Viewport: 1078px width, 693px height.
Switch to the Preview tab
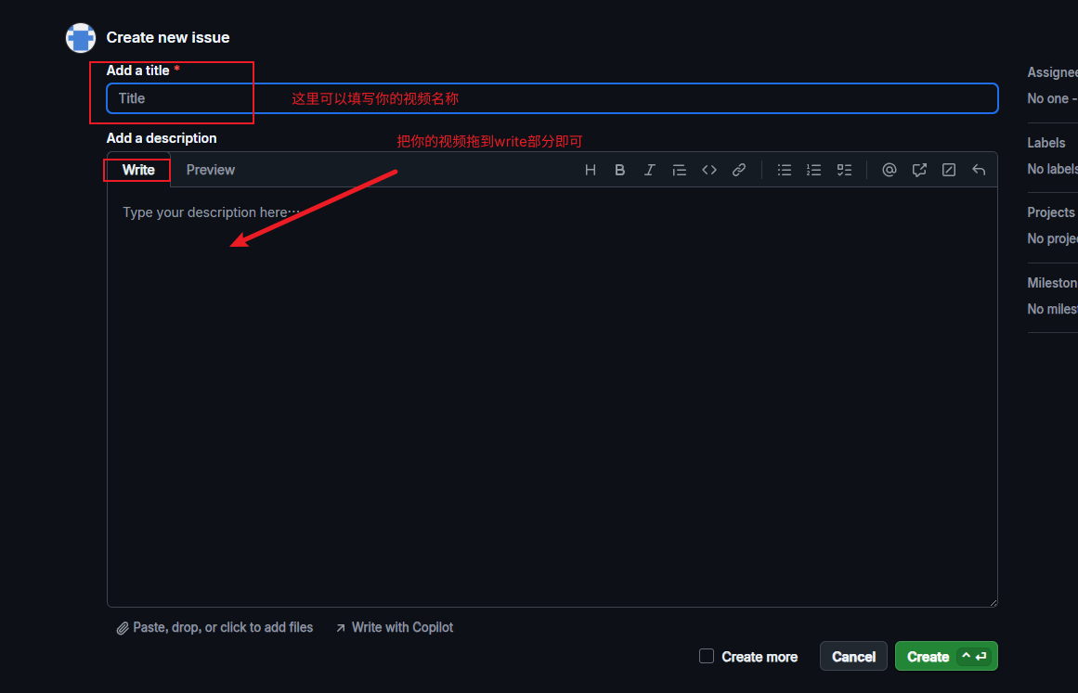click(211, 170)
